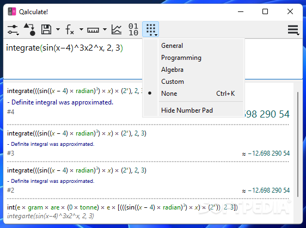Open the hamburger main menu
306x228 pixels.
pyautogui.click(x=293, y=30)
